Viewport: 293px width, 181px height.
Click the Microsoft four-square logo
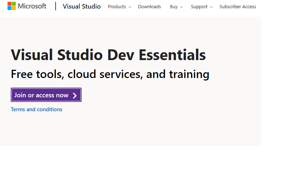(11, 6)
